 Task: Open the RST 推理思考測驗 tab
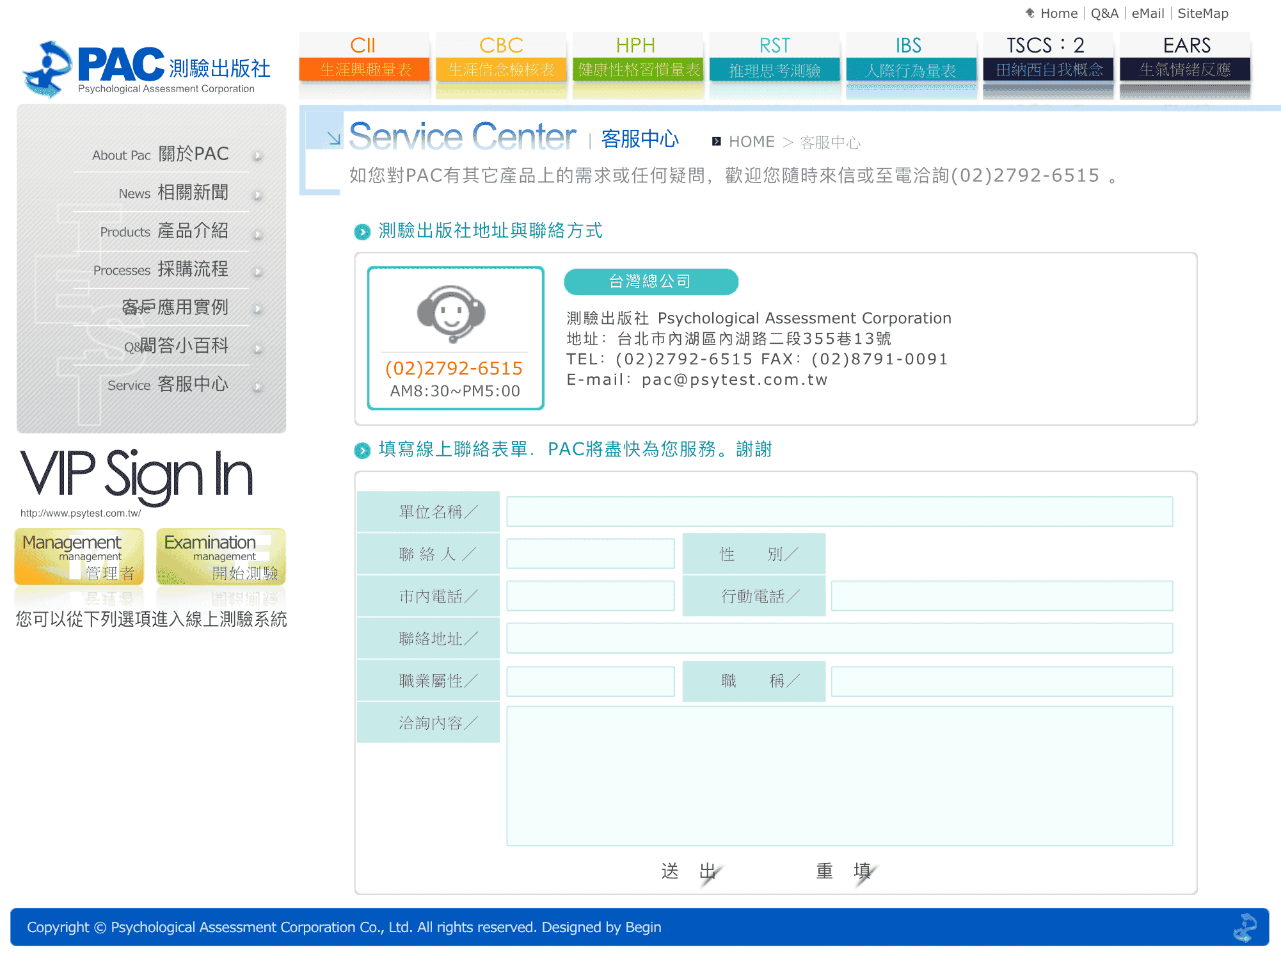click(775, 58)
